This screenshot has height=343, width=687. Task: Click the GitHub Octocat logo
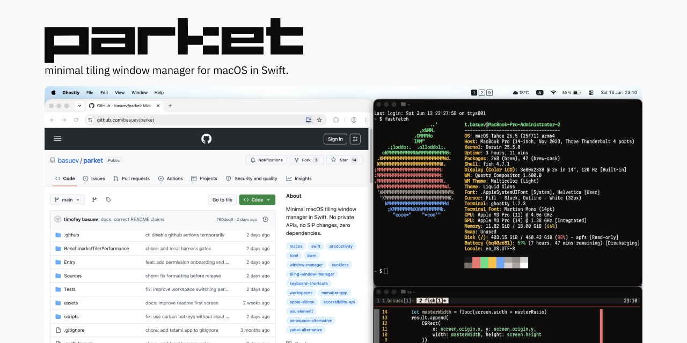207,139
